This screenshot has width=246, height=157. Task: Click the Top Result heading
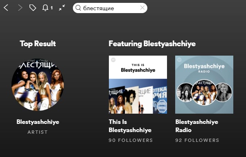38,44
